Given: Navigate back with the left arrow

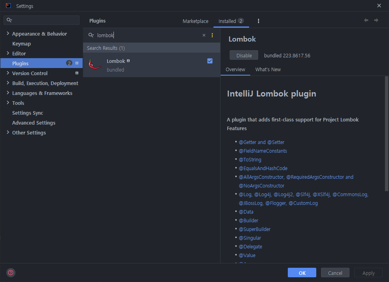Looking at the screenshot, I should (x=366, y=20).
